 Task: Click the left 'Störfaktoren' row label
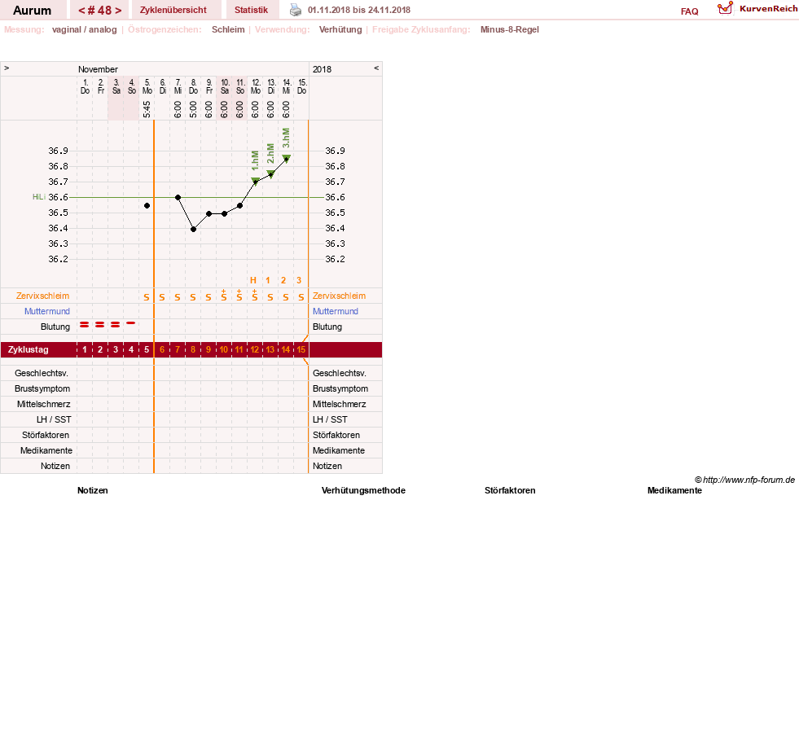click(46, 435)
